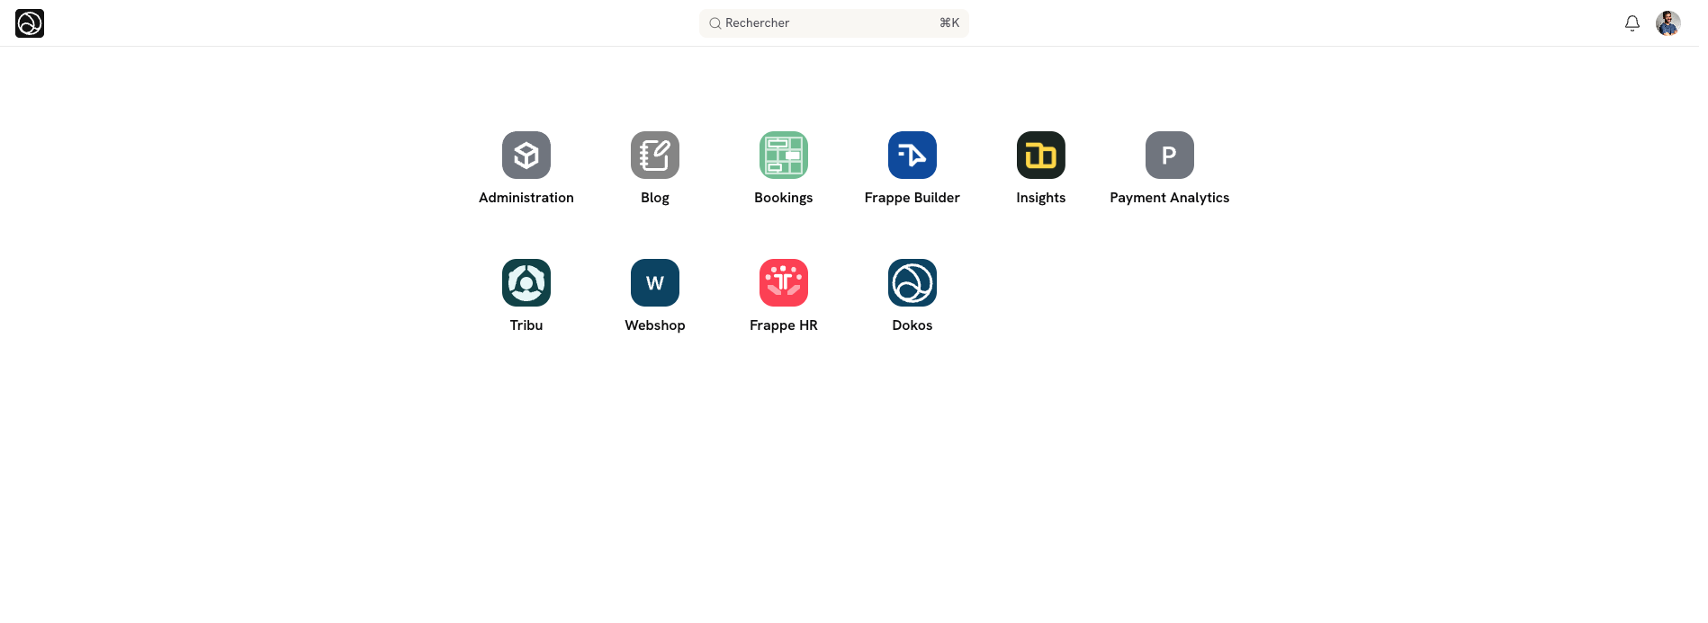The image size is (1708, 623).
Task: Select the 'Webshop' text label
Action: click(654, 325)
